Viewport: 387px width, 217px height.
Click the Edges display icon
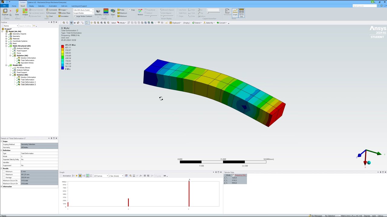point(113,11)
